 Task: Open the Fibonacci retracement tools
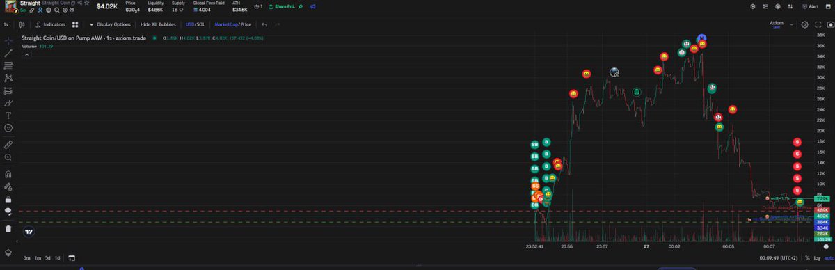(x=8, y=65)
